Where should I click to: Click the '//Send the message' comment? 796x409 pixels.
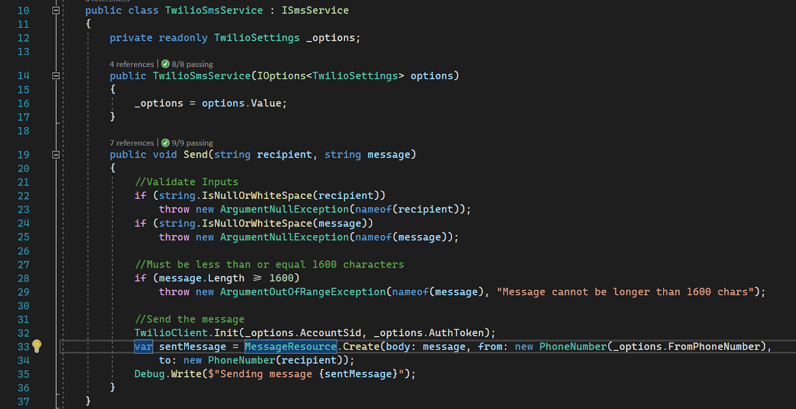click(190, 319)
